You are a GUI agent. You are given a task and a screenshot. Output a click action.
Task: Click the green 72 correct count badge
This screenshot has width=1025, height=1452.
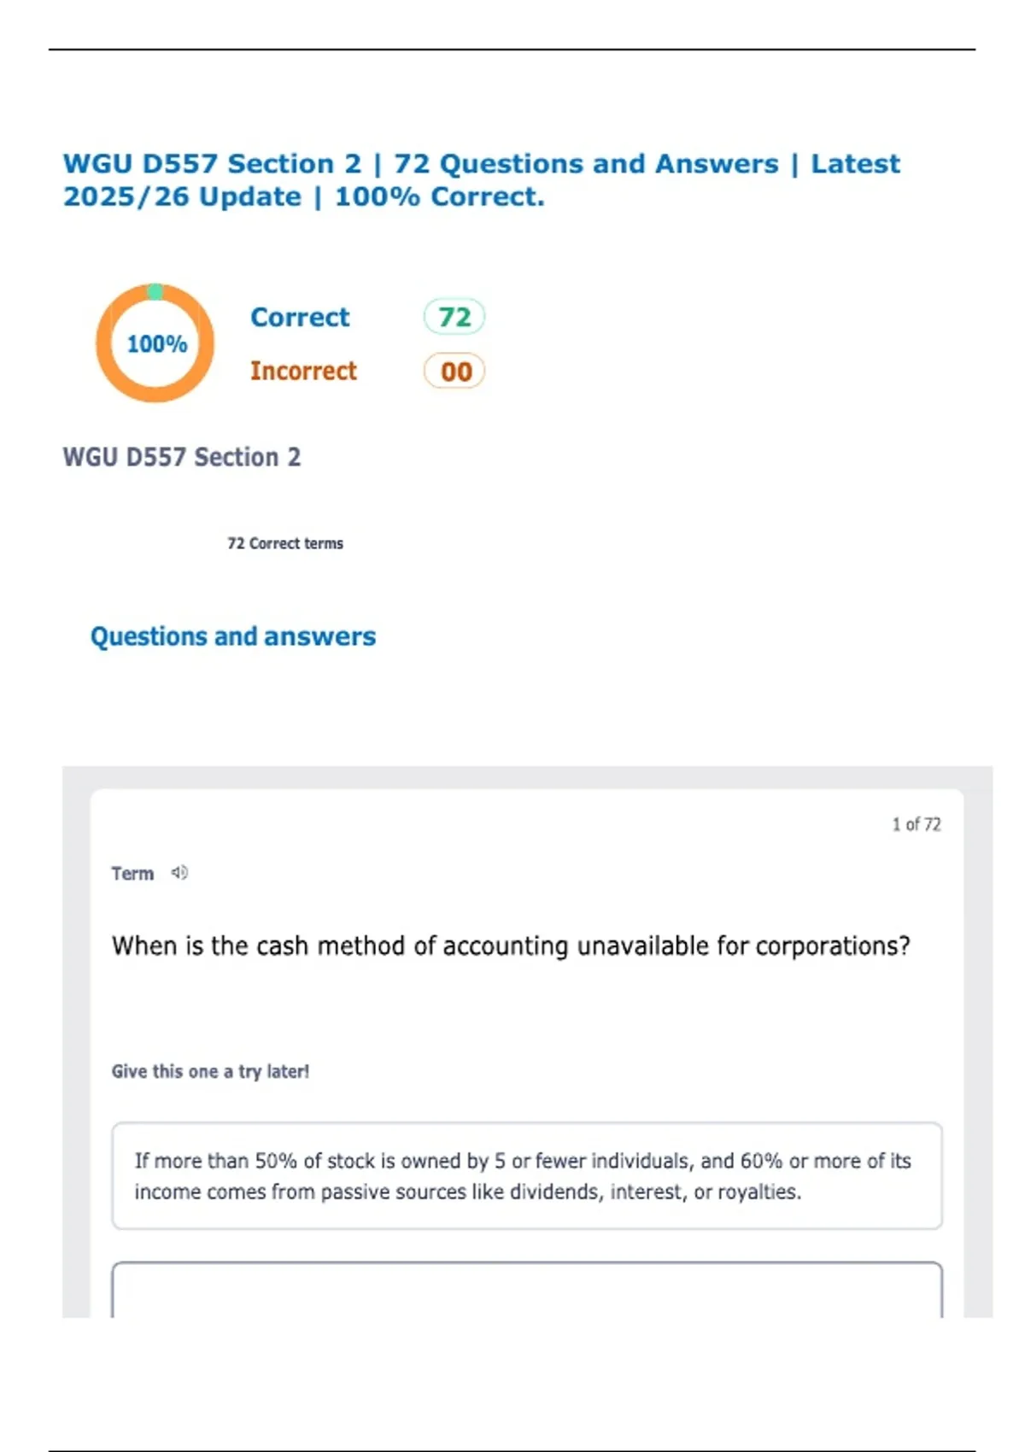pyautogui.click(x=454, y=317)
